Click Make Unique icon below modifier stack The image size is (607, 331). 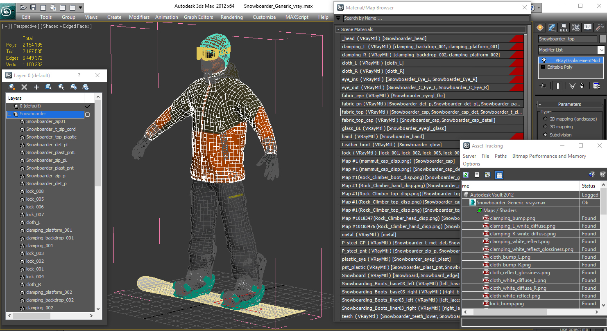click(x=572, y=86)
